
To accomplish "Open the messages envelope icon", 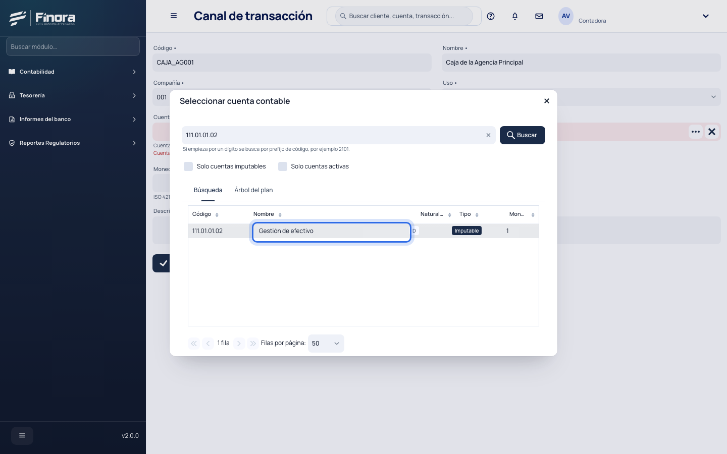I will 539,16.
